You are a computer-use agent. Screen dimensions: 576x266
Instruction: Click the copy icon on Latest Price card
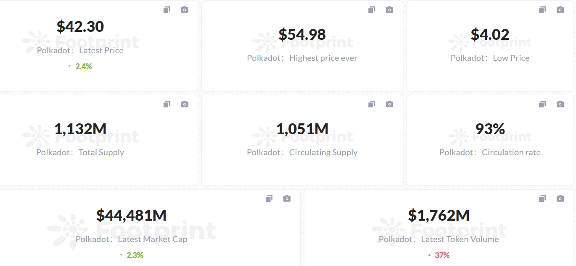pos(167,10)
